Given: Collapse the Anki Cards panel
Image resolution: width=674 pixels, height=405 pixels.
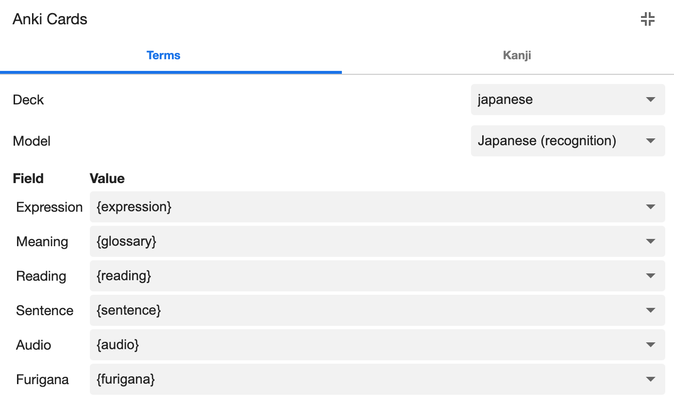Looking at the screenshot, I should pos(647,19).
